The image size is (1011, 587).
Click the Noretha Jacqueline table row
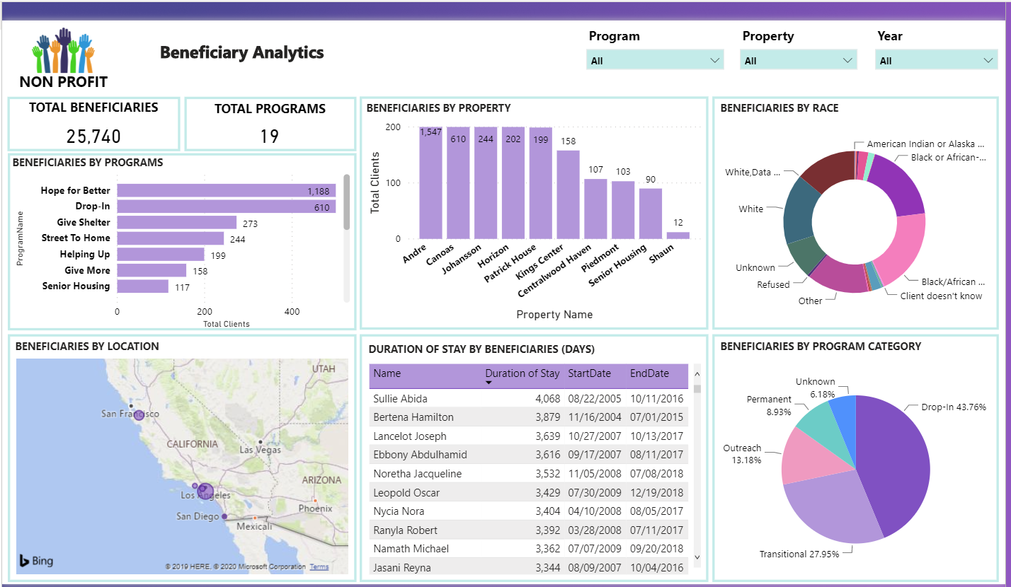pos(530,473)
